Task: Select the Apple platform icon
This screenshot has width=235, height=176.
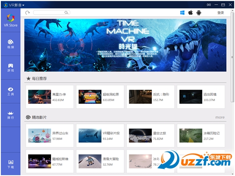Action: coord(190,13)
